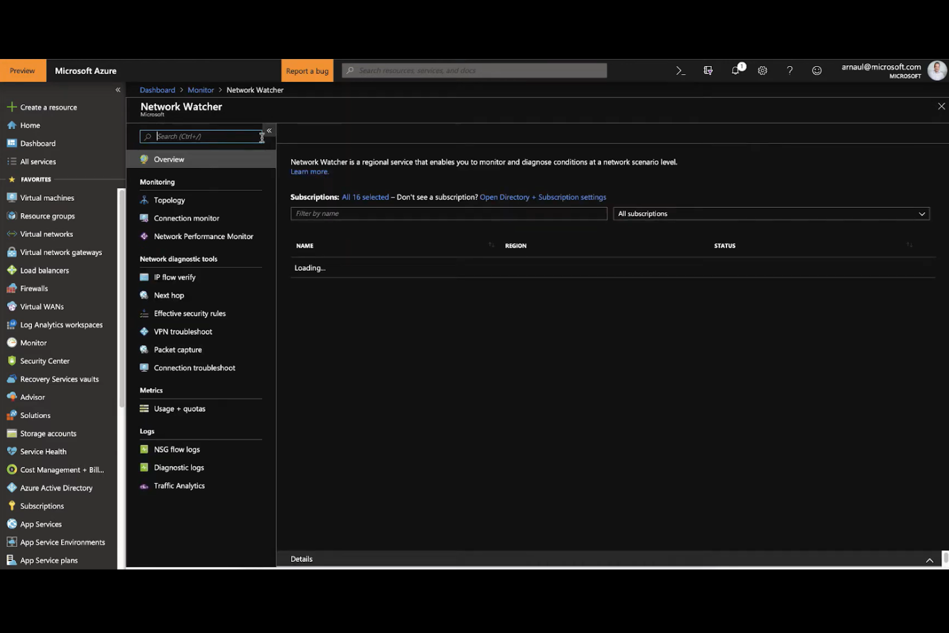This screenshot has width=949, height=633.
Task: Click the NSG flow logs icon
Action: click(144, 449)
